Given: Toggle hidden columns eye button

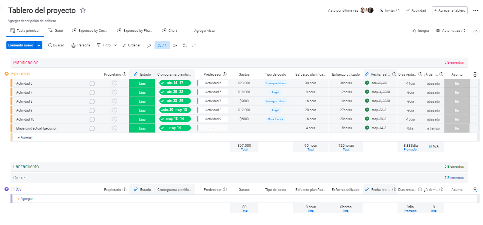Looking at the screenshot, I should [162, 45].
